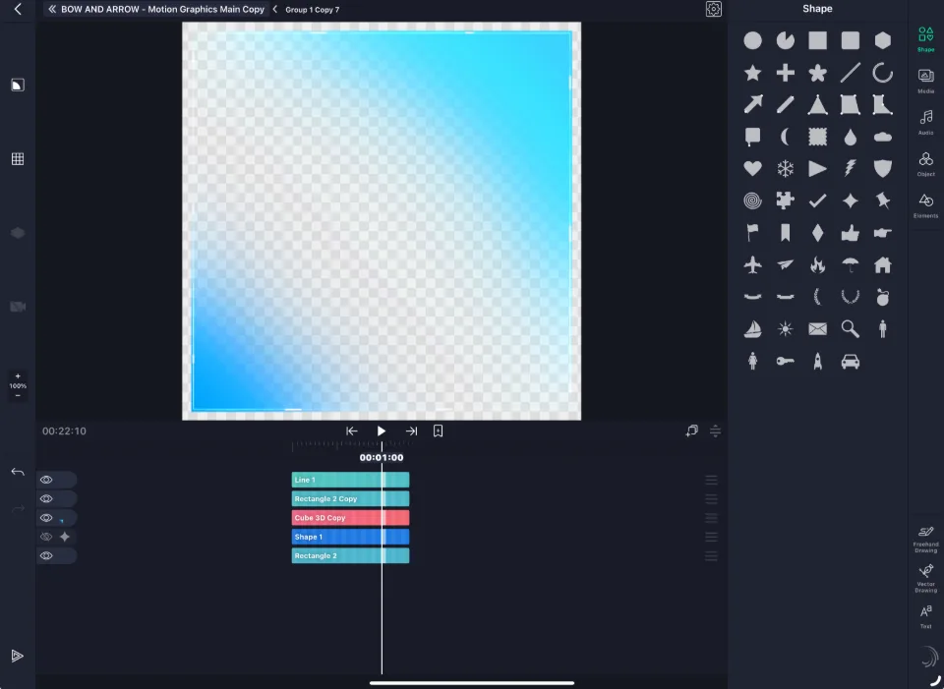Screen dimensions: 944x689
Task: Select the Vector Drawing tool
Action: pyautogui.click(x=926, y=578)
